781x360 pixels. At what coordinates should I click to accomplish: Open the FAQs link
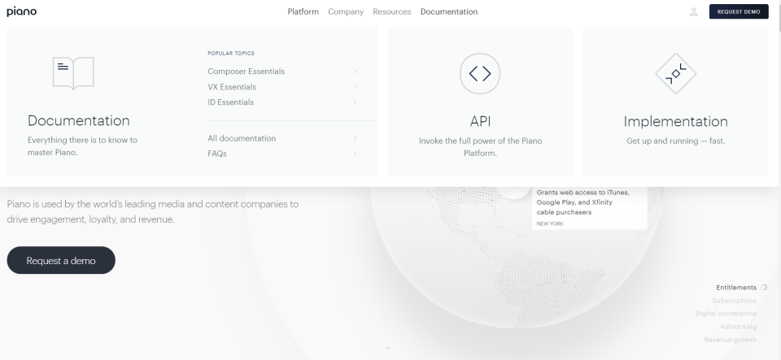217,154
